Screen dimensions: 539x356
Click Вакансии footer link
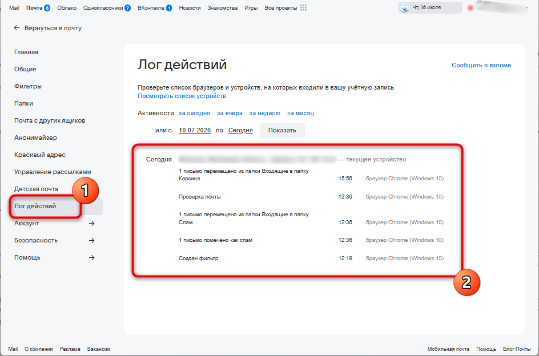(98, 349)
